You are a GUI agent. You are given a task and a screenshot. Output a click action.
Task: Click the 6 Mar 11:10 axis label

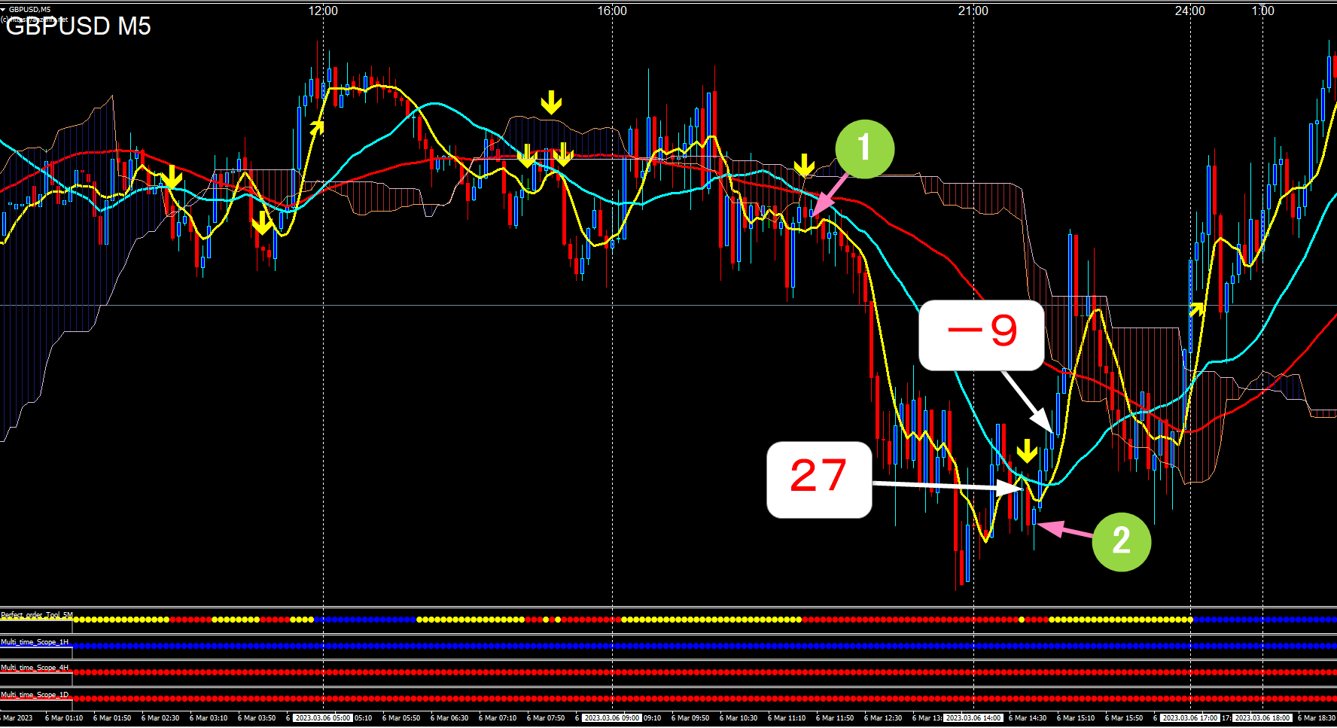[x=787, y=718]
